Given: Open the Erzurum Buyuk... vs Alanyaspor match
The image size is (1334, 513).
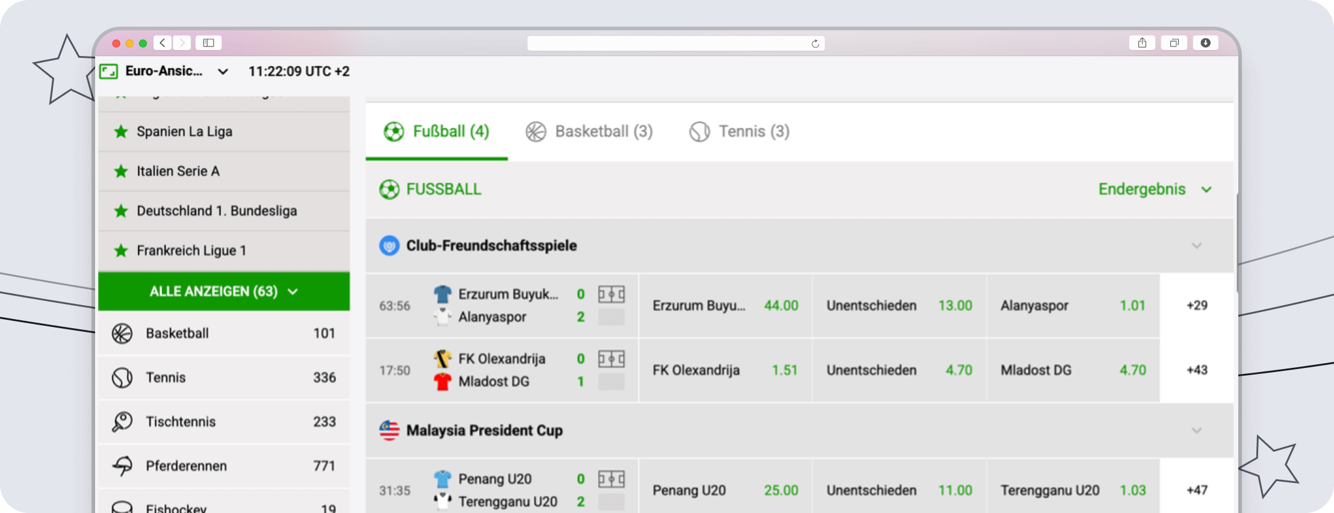Looking at the screenshot, I should tap(502, 305).
